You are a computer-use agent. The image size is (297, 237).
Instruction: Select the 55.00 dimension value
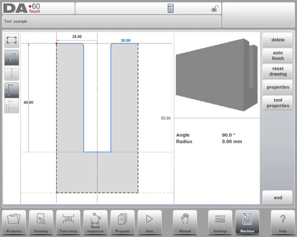[x=166, y=118]
